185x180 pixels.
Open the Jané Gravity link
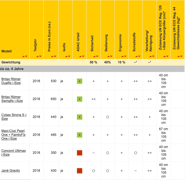(x=11, y=171)
